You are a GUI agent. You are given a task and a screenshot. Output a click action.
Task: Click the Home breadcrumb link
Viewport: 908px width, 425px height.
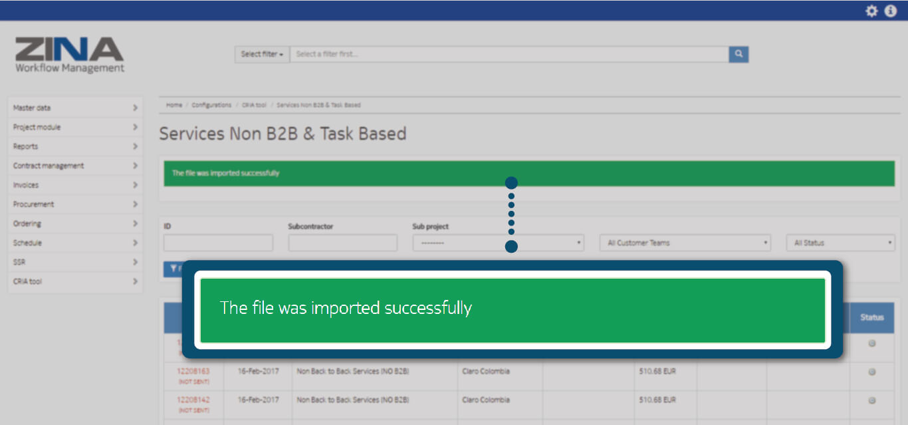click(x=174, y=105)
